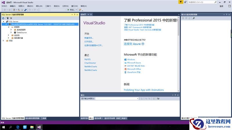The image size is (232, 130).
Task: Click the Polishing Your App with Animations link
Action: point(144,90)
